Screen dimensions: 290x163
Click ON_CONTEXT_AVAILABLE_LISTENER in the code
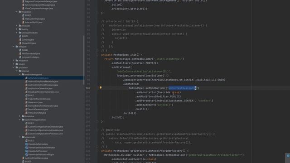click(202, 80)
